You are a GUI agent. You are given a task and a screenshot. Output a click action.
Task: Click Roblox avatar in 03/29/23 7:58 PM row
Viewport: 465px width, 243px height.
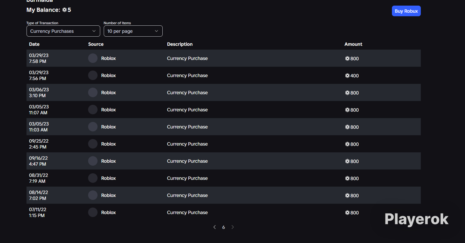93,58
